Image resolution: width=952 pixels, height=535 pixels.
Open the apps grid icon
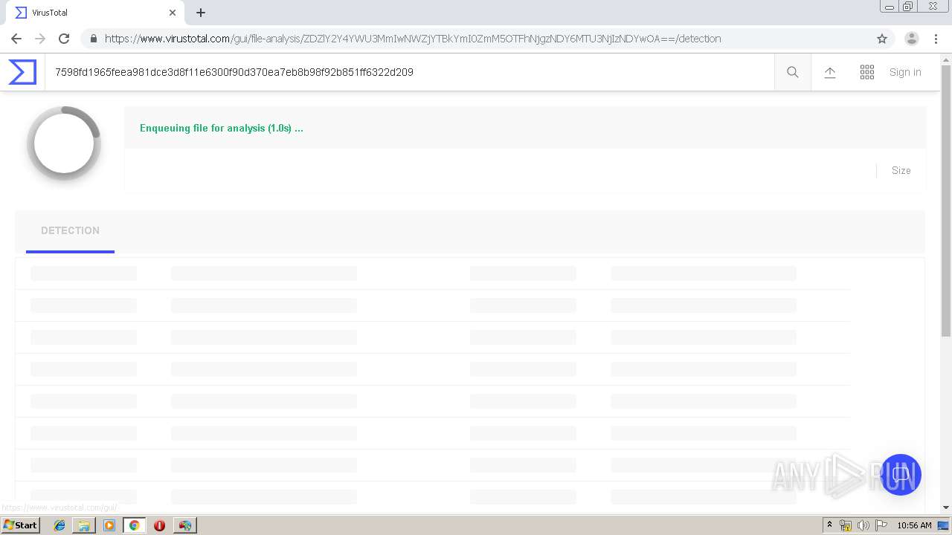coord(867,72)
